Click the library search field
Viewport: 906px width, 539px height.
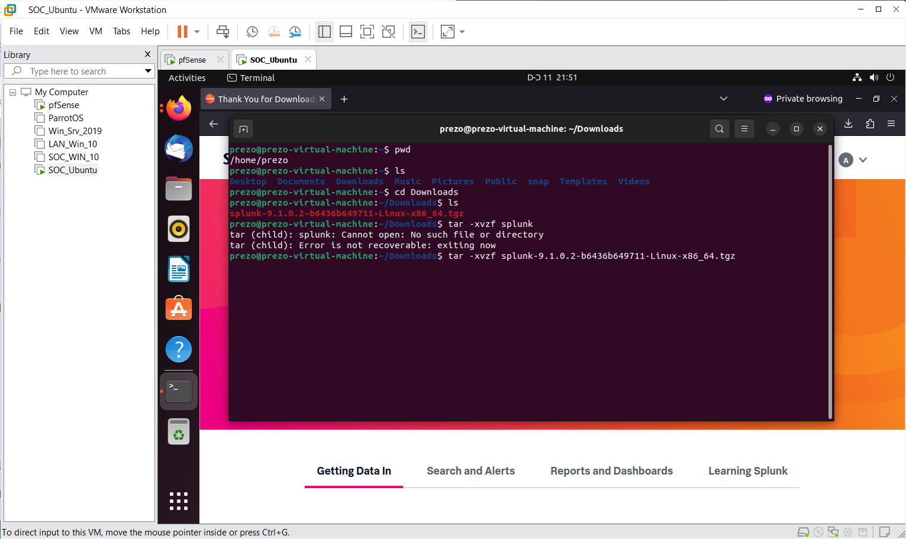[x=79, y=71]
